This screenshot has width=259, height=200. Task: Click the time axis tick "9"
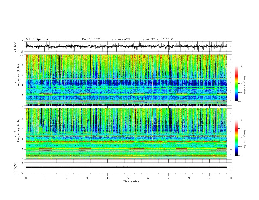pos(209,178)
